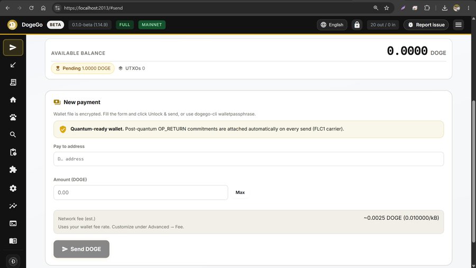
Task: Click the Max amount button
Action: tap(240, 192)
